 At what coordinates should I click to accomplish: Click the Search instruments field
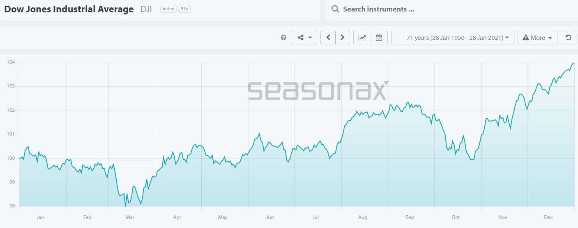point(451,9)
